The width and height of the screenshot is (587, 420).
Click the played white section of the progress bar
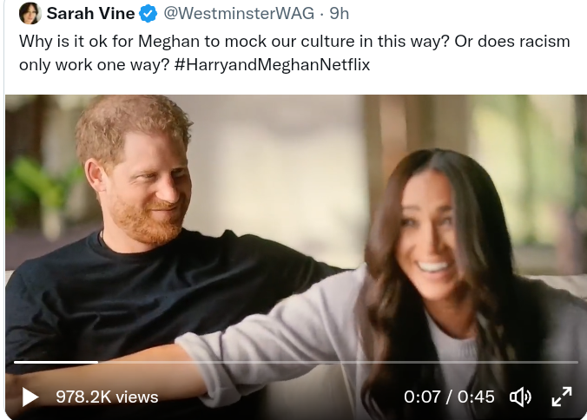click(x=56, y=362)
